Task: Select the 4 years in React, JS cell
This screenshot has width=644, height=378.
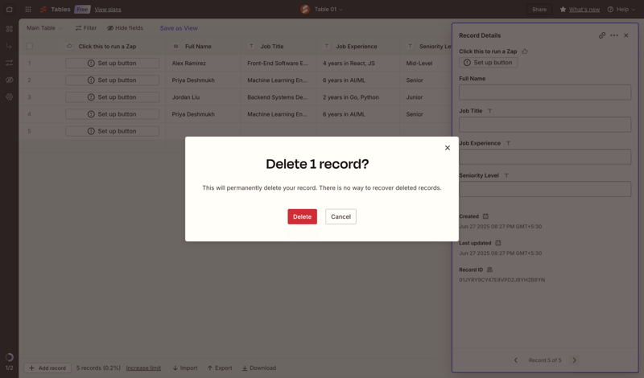Action: pos(357,64)
